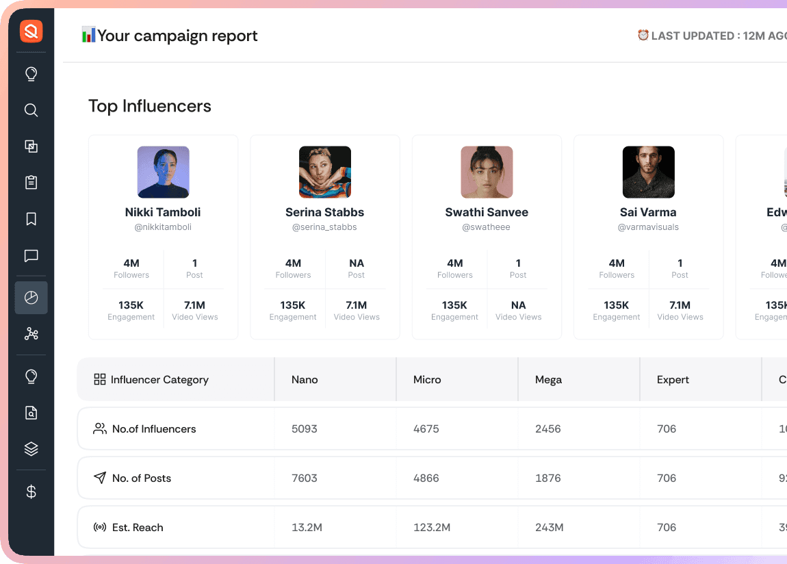
Task: Click the dollar sign icon in the sidebar
Action: (31, 491)
